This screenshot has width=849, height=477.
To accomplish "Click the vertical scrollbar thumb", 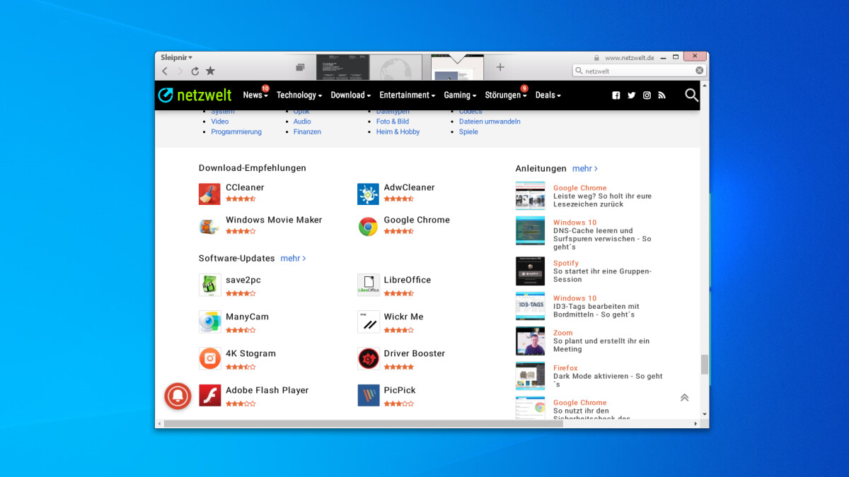I will (x=704, y=364).
